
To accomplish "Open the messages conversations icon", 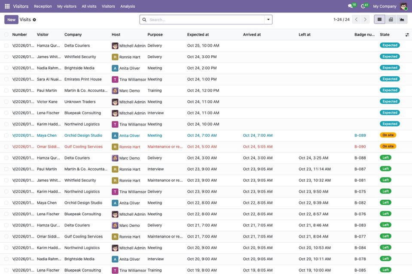I will pos(350,6).
